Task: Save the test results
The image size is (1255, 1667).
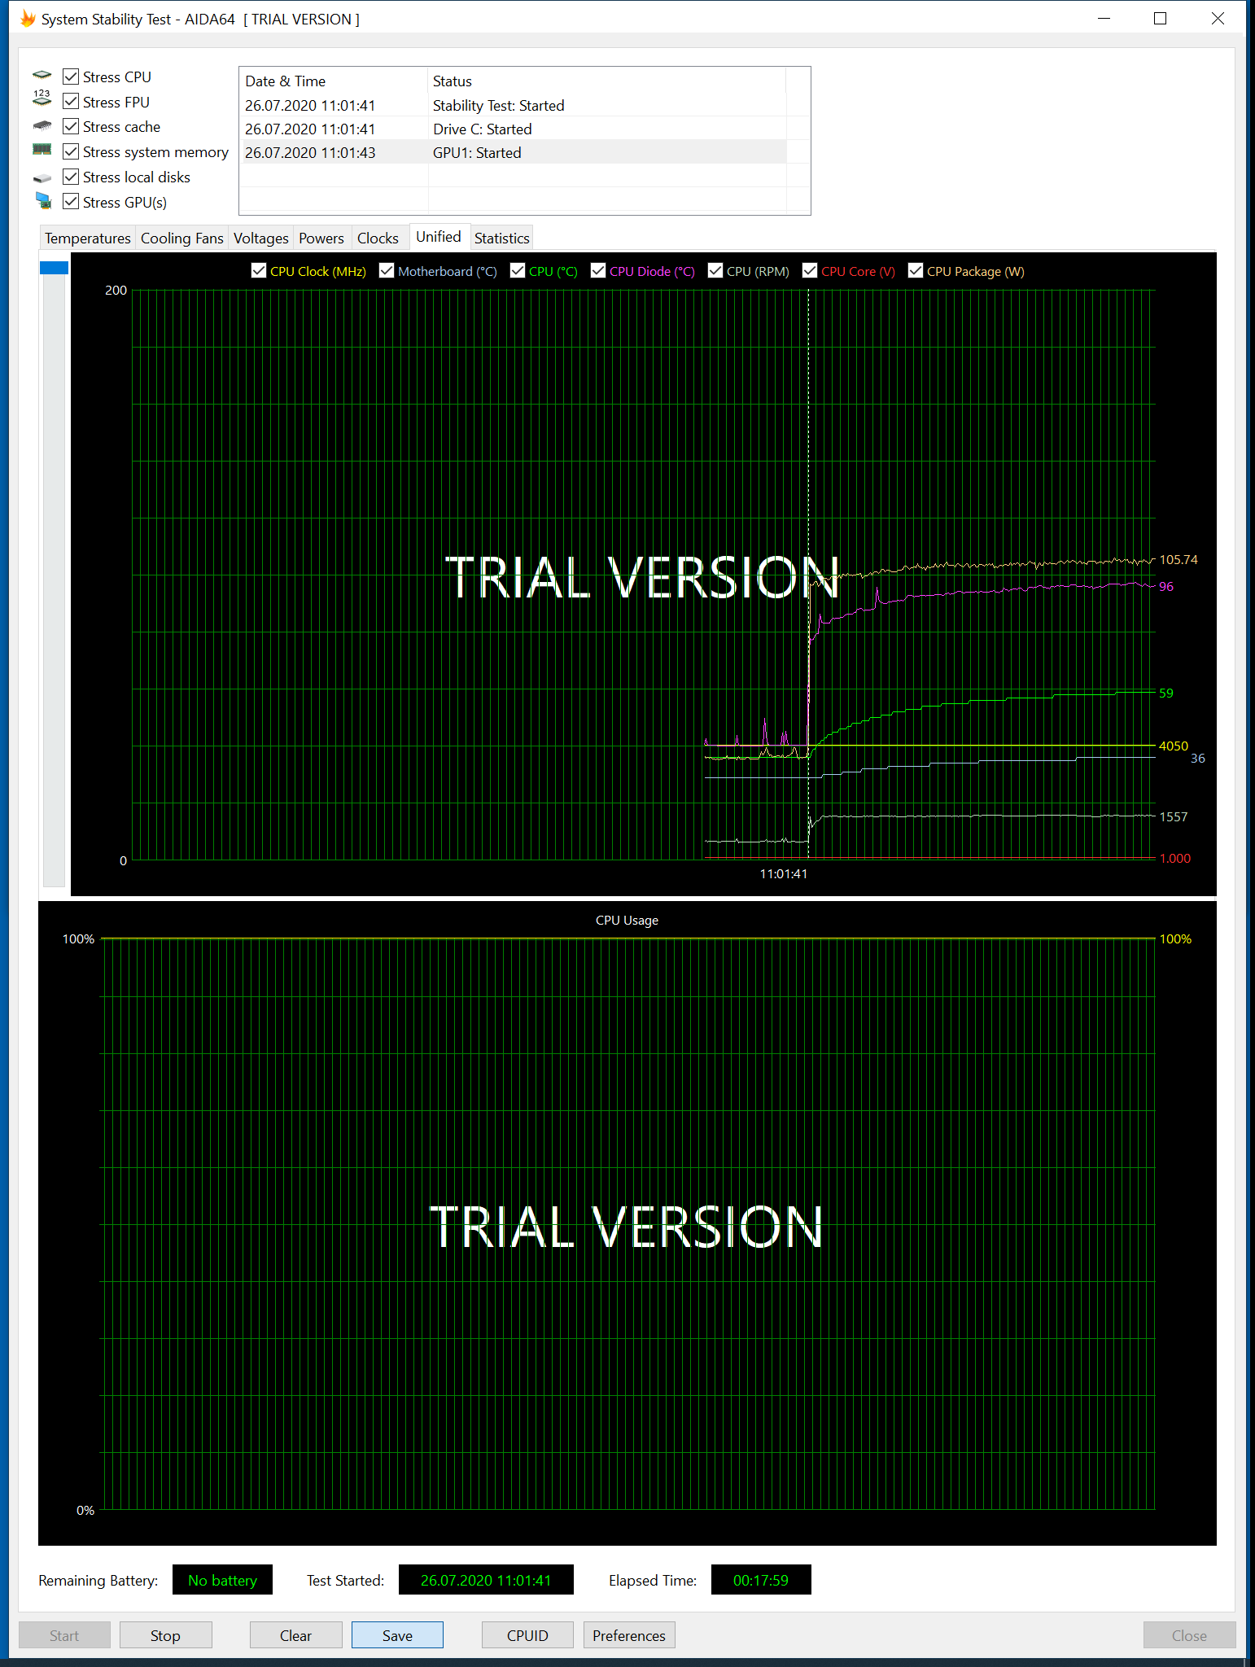Action: point(397,1635)
